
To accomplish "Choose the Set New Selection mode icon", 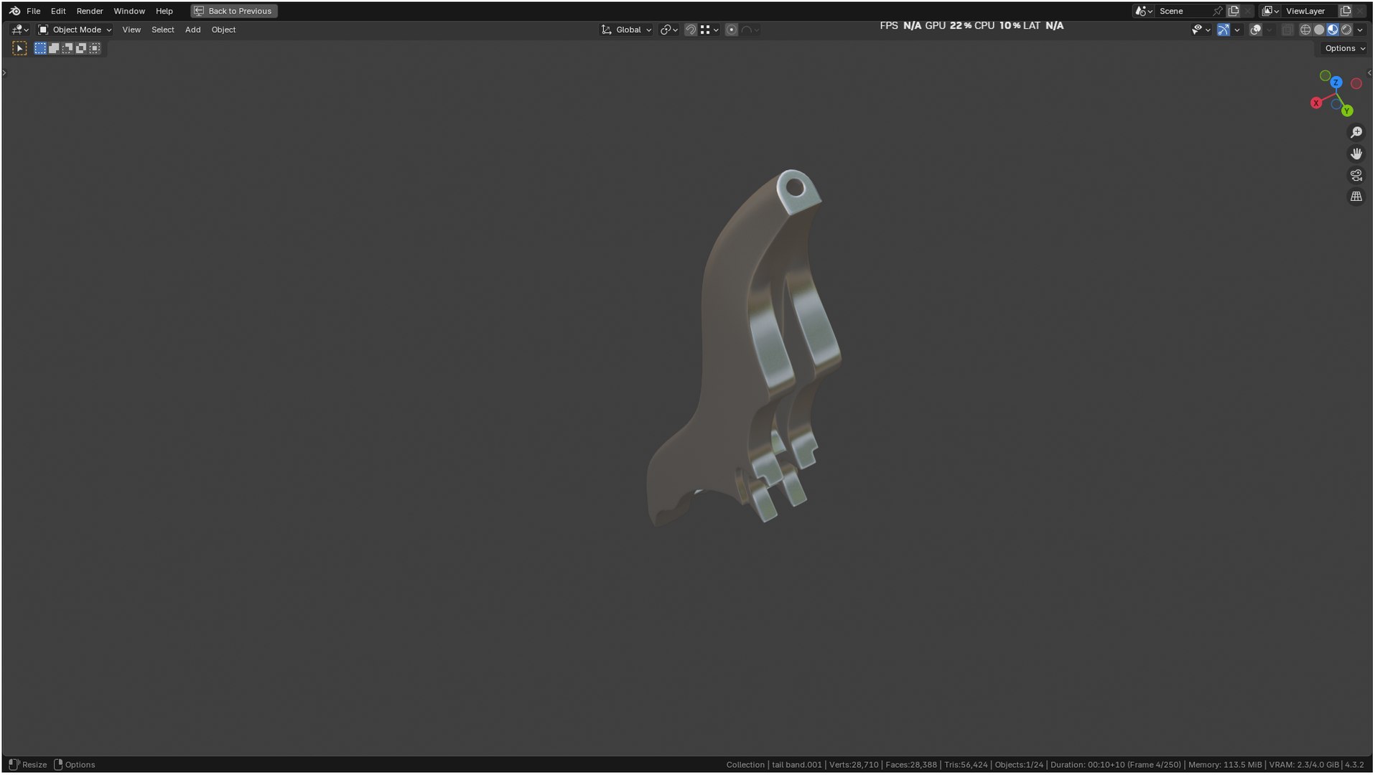I will pos(40,48).
